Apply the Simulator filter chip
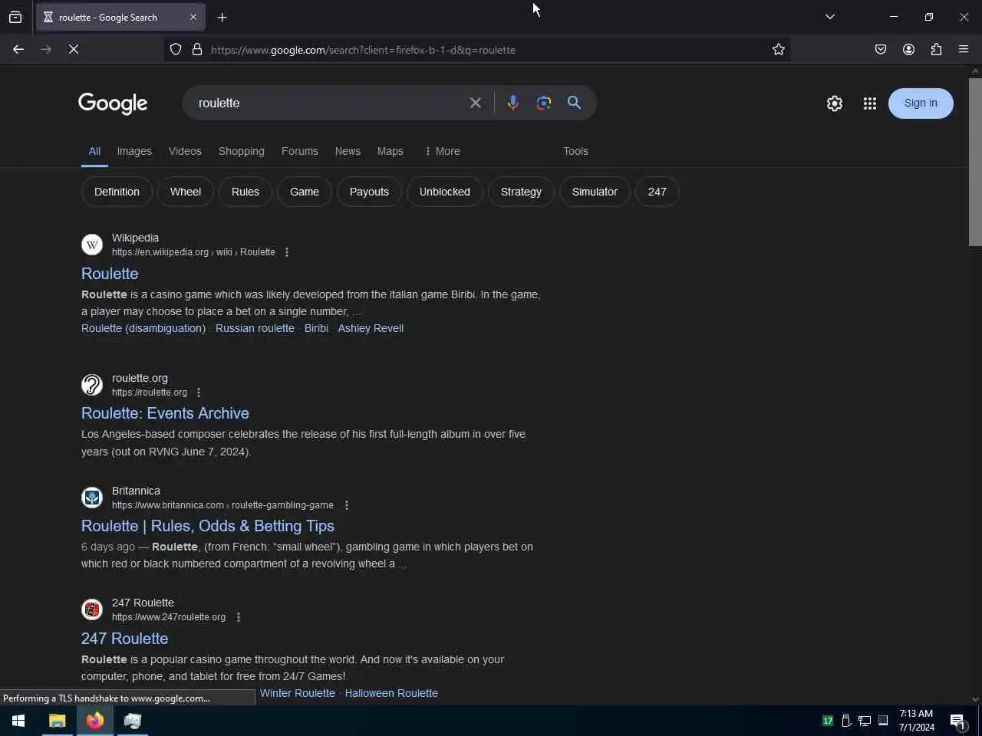The width and height of the screenshot is (982, 736). (595, 192)
